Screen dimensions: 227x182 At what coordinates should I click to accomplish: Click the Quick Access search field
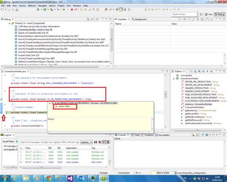point(184,14)
